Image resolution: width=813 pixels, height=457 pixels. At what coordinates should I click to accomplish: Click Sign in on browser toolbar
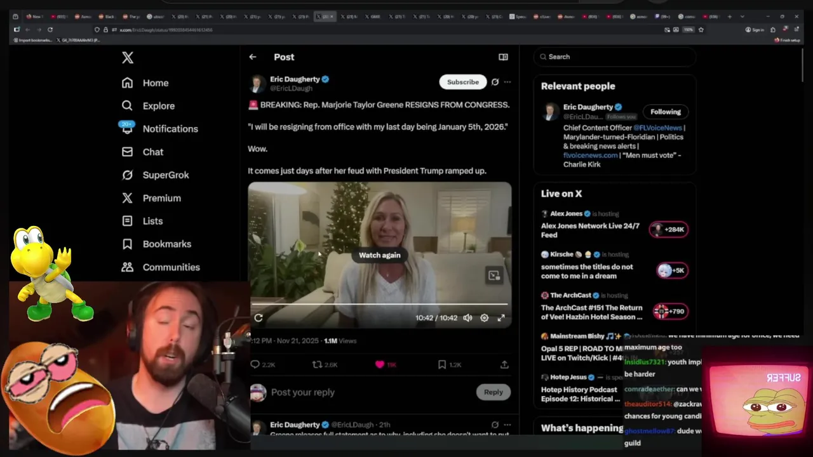click(x=755, y=30)
